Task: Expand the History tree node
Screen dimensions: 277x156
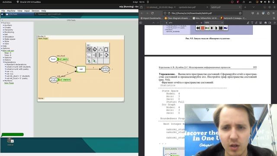Action: pos(3,60)
